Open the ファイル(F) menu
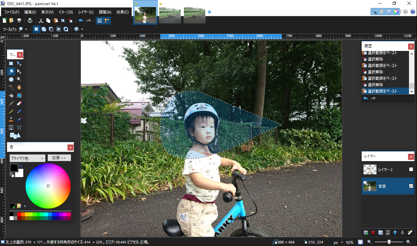 pos(12,12)
